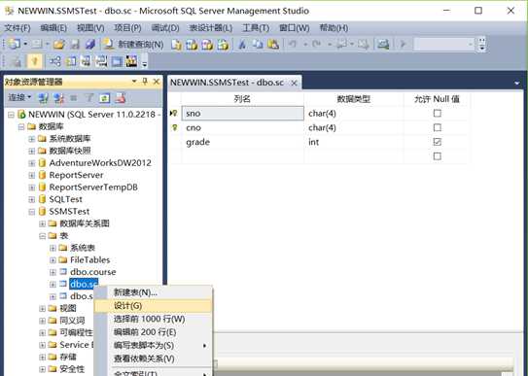Click the Manage Check Constraints icon
The width and height of the screenshot is (528, 376).
[117, 61]
